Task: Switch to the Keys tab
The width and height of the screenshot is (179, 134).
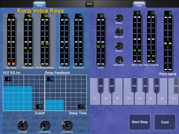Action: [139, 5]
